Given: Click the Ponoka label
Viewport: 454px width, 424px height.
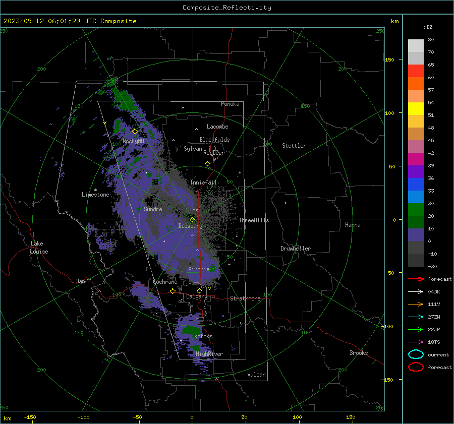Looking at the screenshot, I should pyautogui.click(x=230, y=104).
